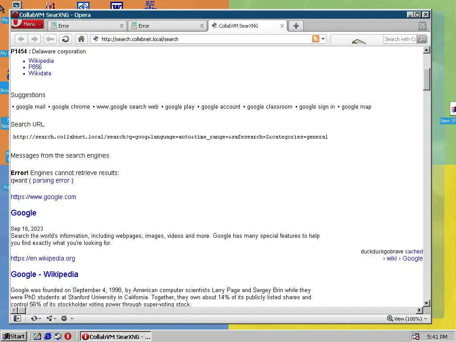Open Opera Link sync icon in status bar

(x=36, y=318)
